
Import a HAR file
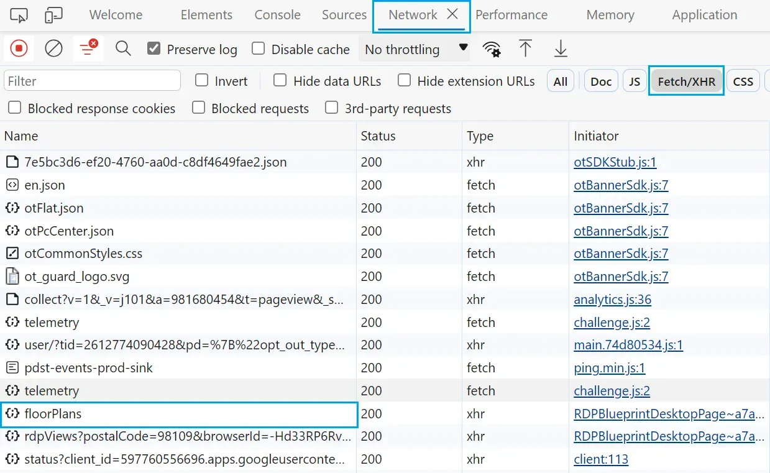pyautogui.click(x=525, y=48)
